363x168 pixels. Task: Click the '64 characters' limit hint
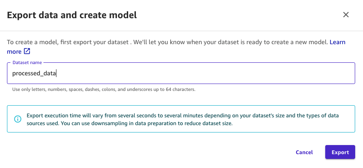click(x=181, y=90)
